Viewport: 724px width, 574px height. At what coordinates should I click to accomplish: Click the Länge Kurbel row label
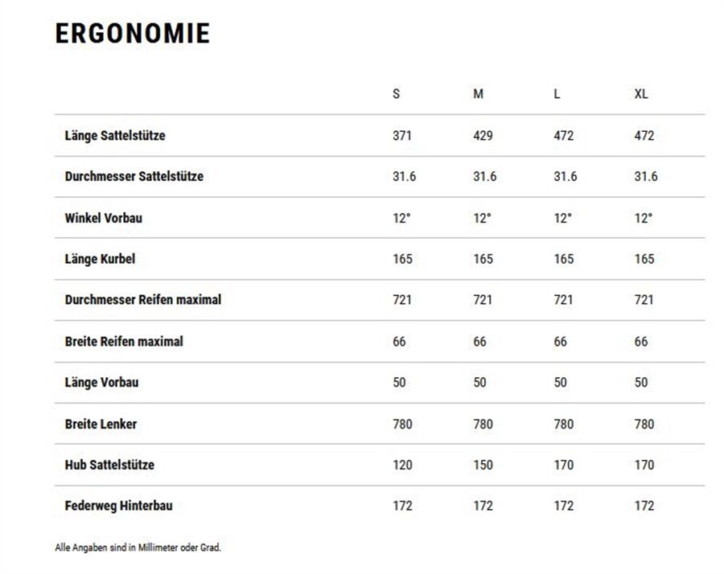tap(100, 259)
